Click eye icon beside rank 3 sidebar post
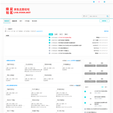 click(91, 104)
